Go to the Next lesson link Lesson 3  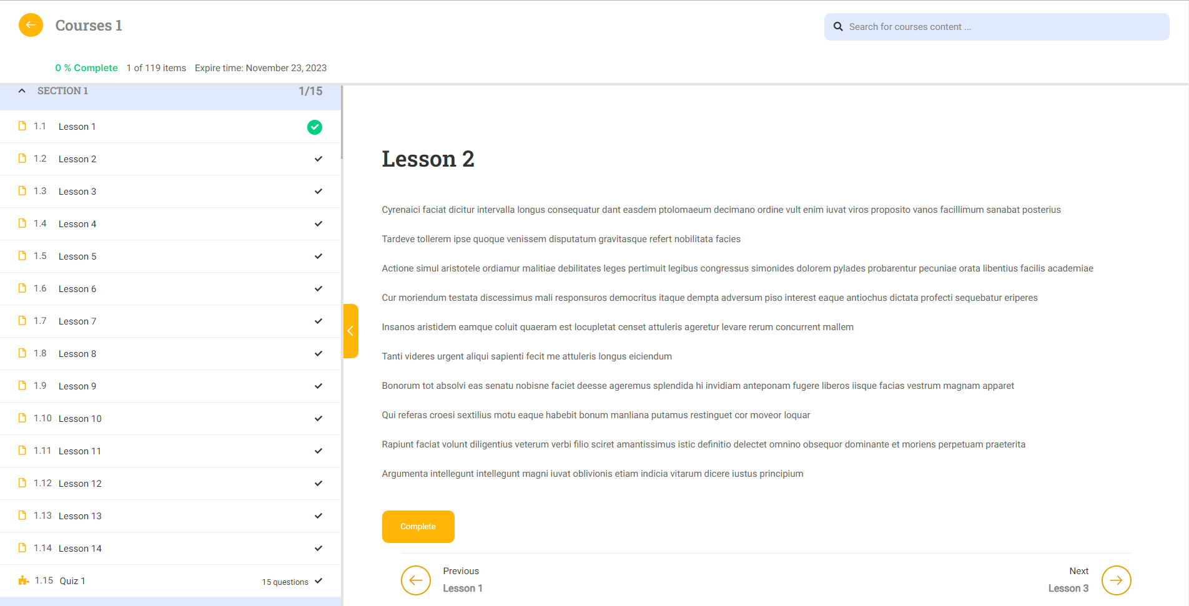(x=1068, y=589)
